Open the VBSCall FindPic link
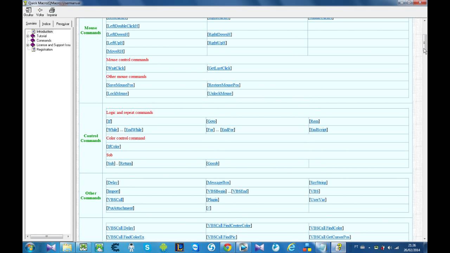 [221, 237]
